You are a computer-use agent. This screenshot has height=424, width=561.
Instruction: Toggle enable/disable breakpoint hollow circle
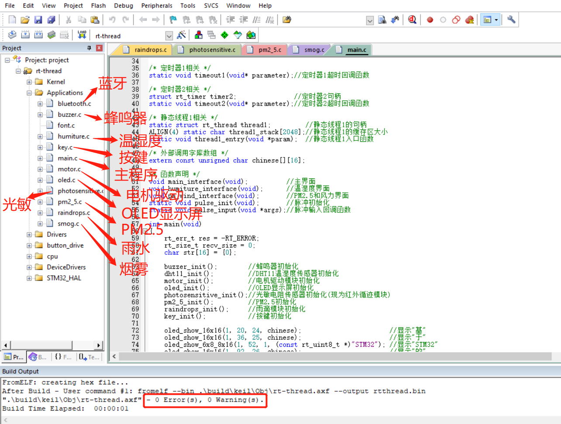pyautogui.click(x=443, y=20)
